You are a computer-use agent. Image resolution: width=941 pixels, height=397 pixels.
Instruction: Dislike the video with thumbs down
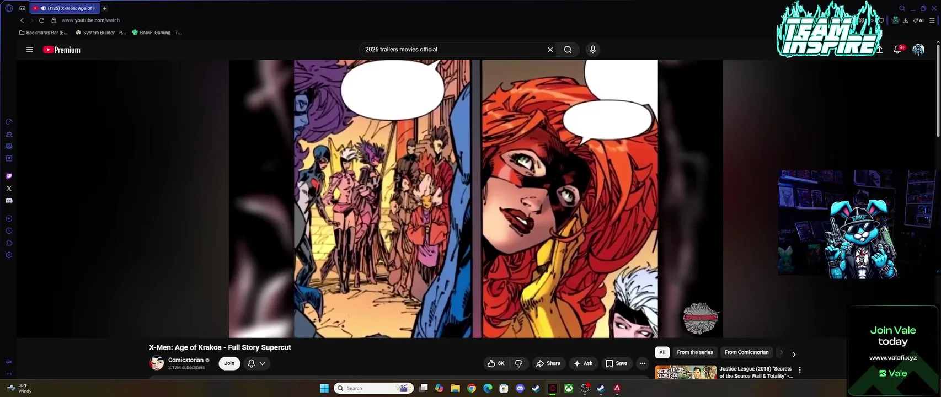tap(518, 363)
